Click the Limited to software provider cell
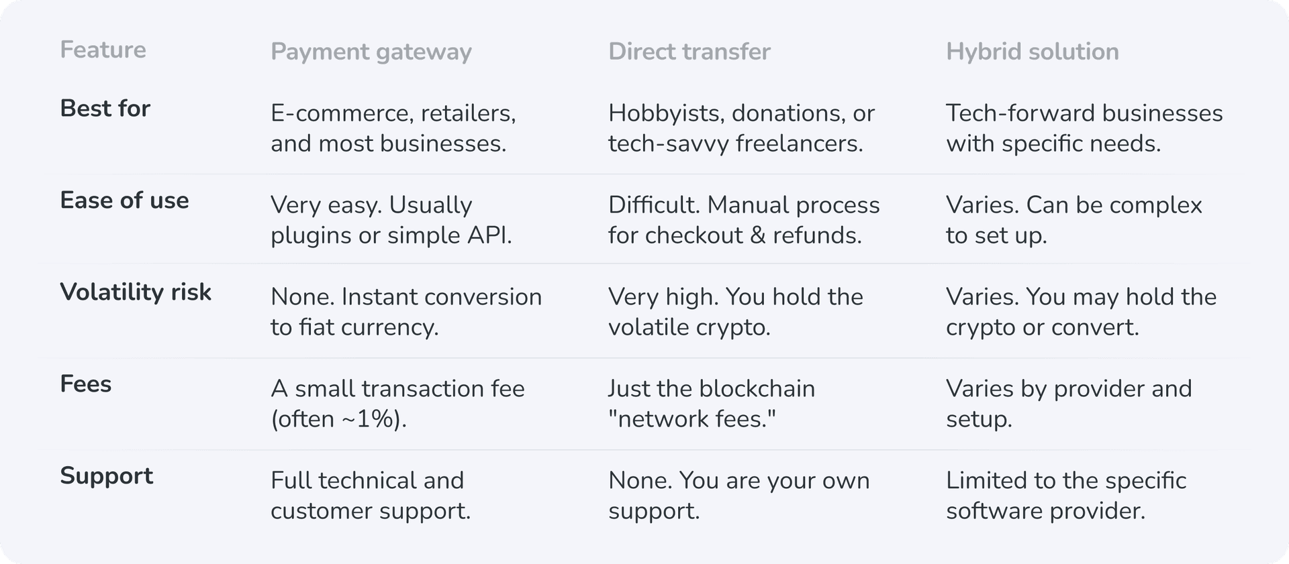The image size is (1289, 564). point(1065,496)
